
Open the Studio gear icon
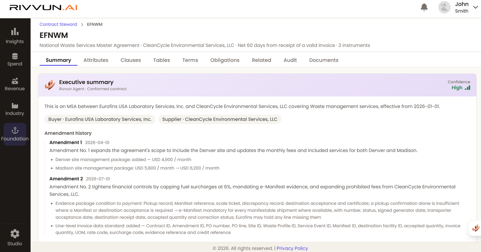[15, 234]
